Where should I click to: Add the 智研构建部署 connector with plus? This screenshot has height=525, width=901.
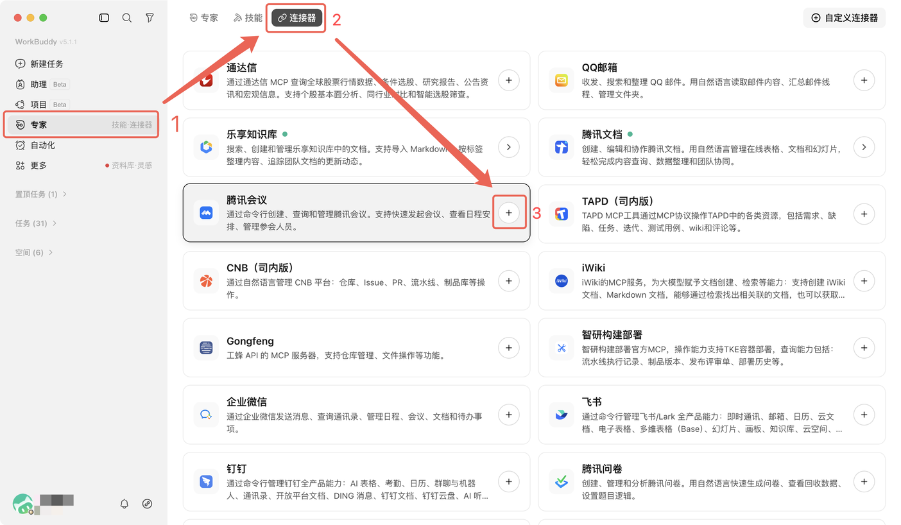coord(864,348)
